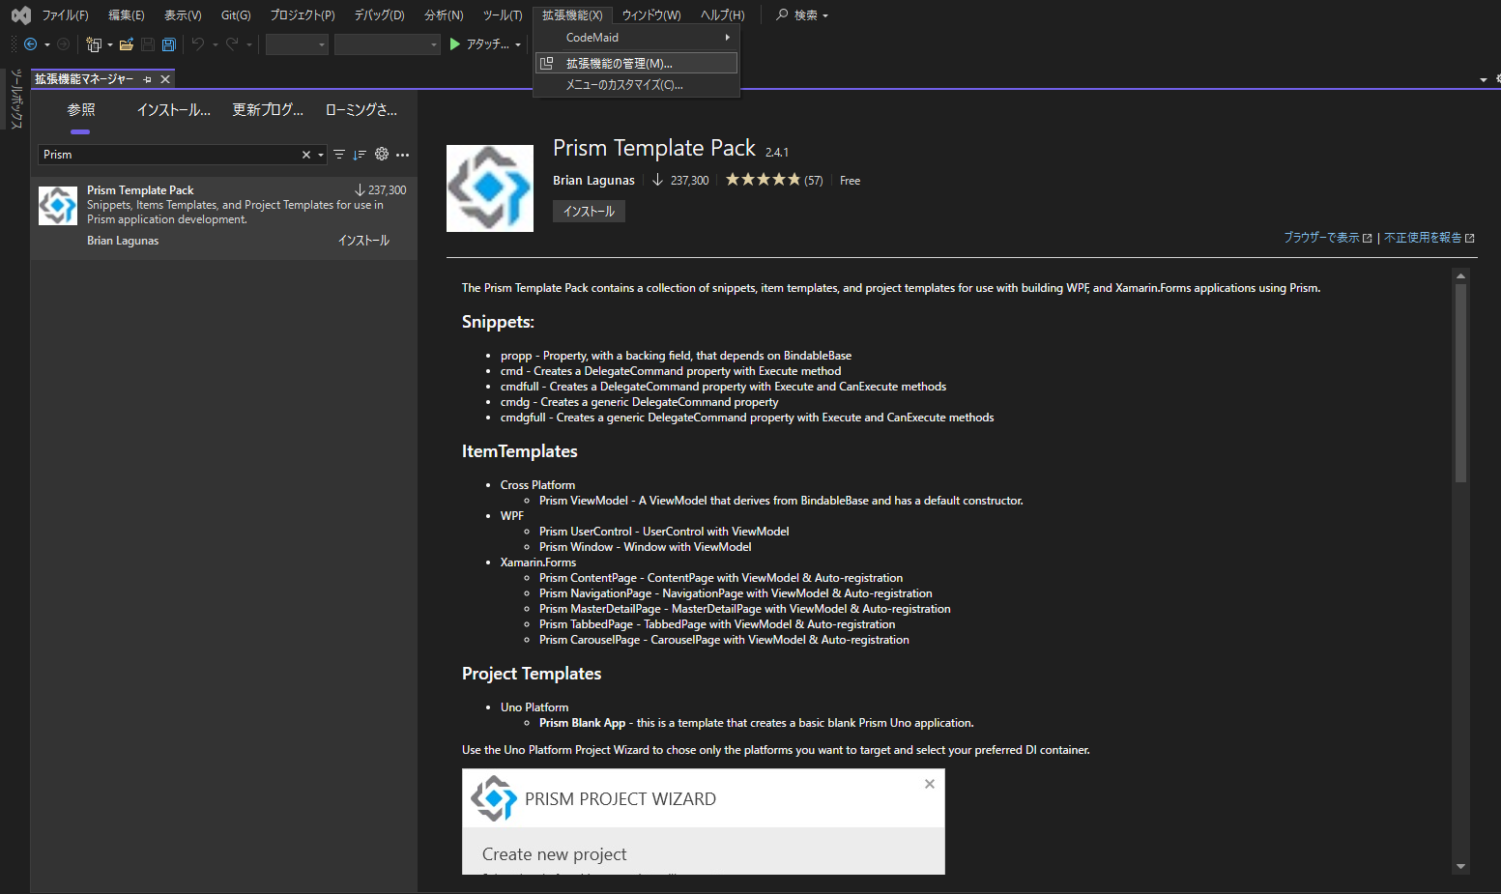1501x894 pixels.
Task: Open the more options ellipsis
Action: point(403,155)
